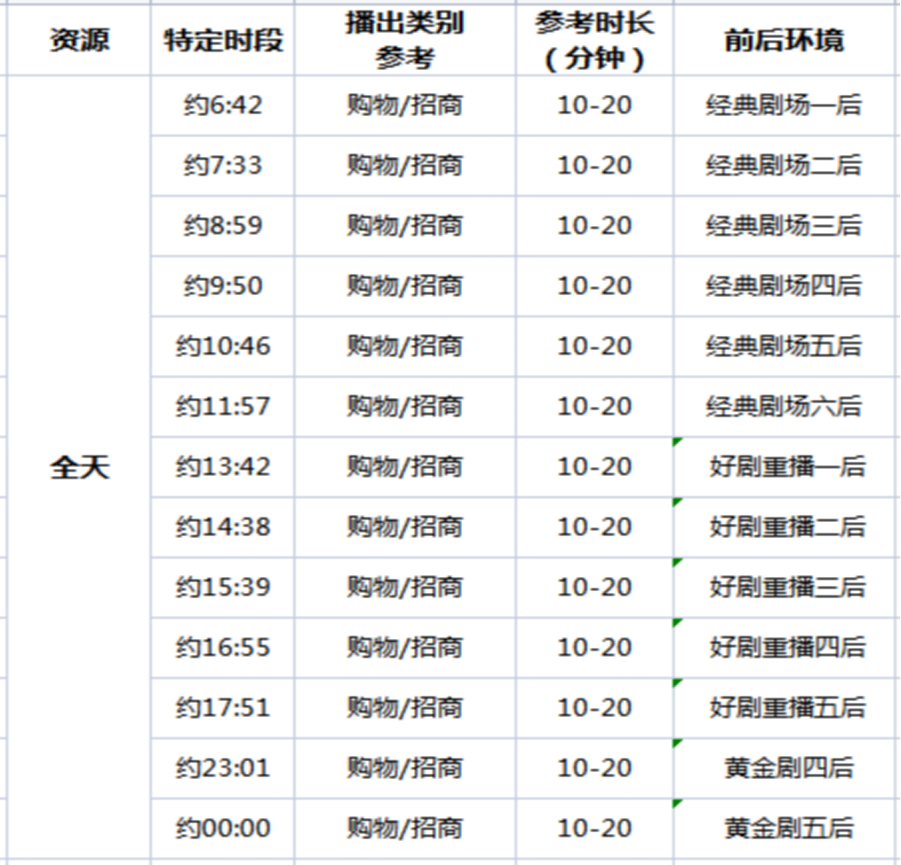Select the 约17:51 time cell
901x865 pixels.
click(223, 707)
